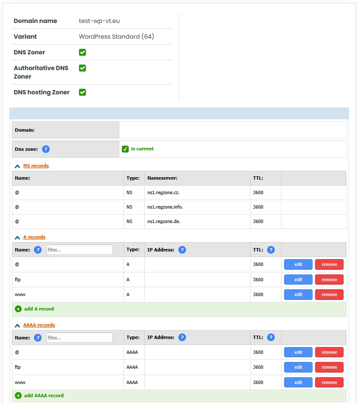Click the green plus to add A record
This screenshot has width=358, height=404.
(x=18, y=309)
